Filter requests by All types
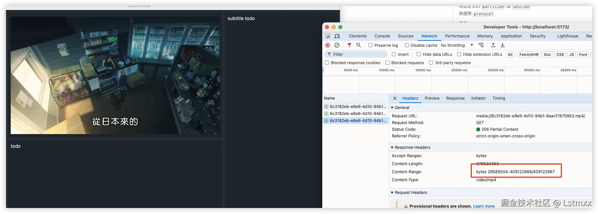Viewport: 598px width, 214px height. click(x=510, y=55)
